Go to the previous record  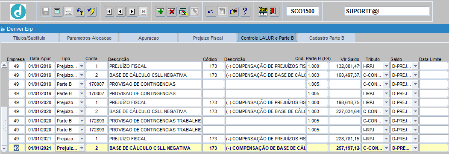pyautogui.click(x=120, y=12)
